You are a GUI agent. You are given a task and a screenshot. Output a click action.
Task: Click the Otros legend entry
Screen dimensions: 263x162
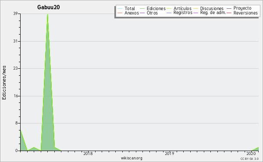(x=149, y=13)
